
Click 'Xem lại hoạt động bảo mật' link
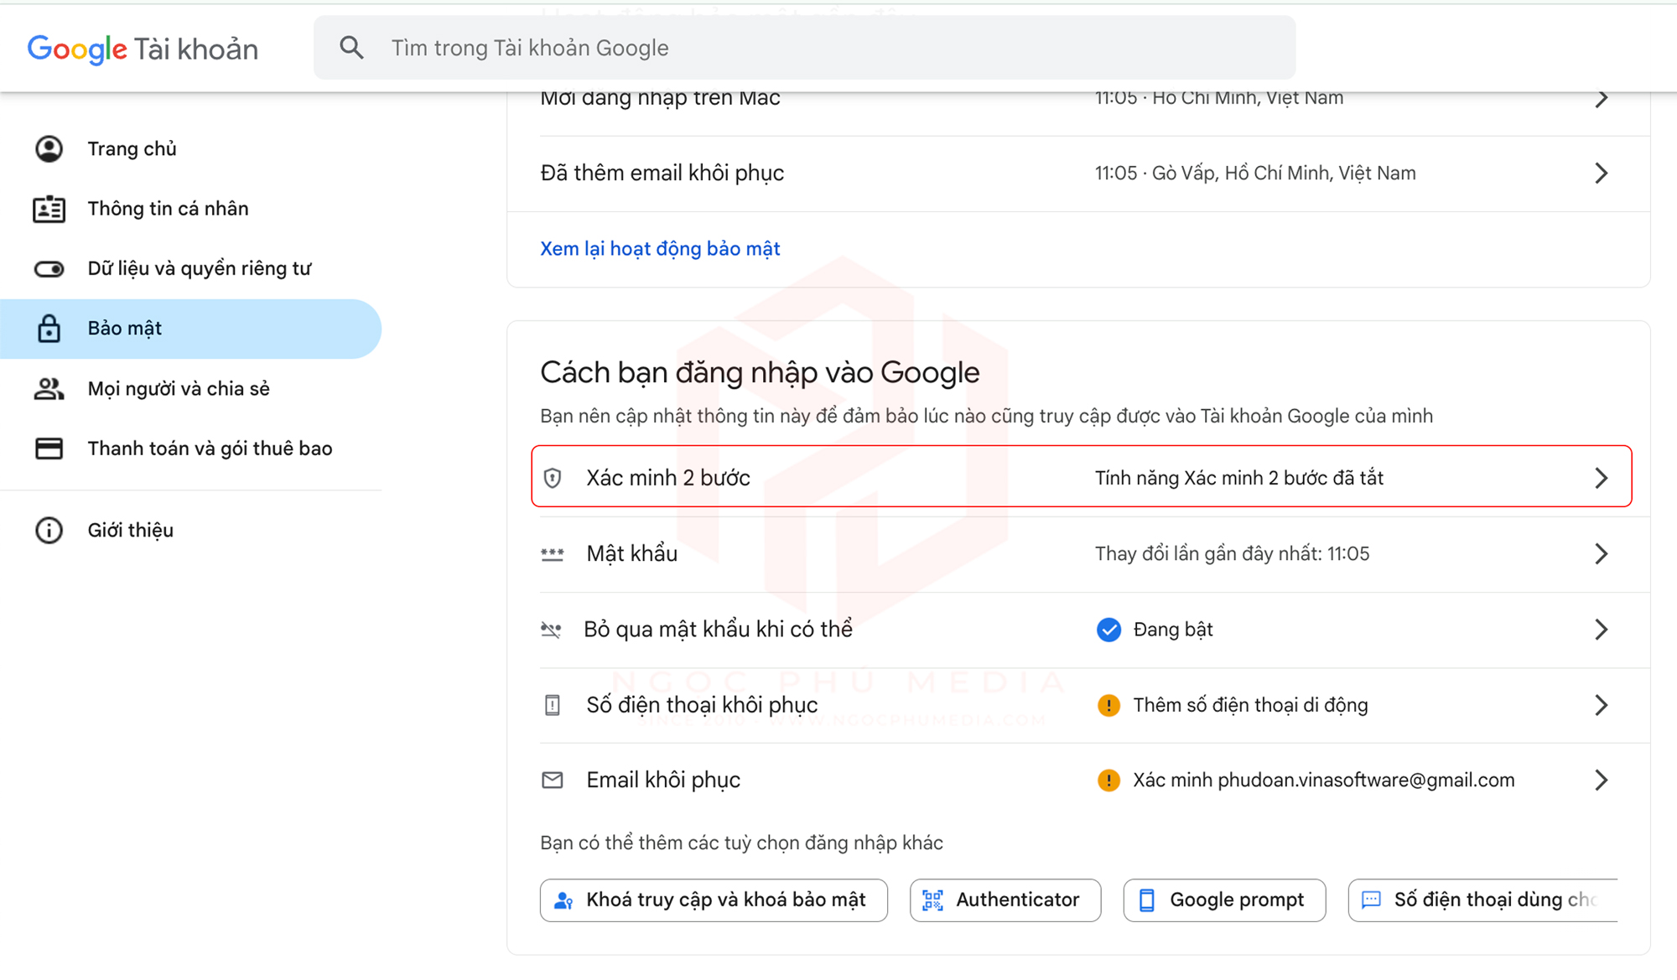click(x=660, y=248)
